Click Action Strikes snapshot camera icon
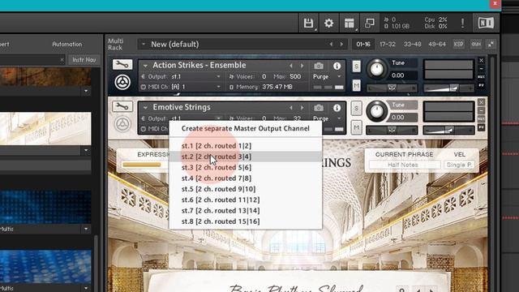Viewport: 519px width, 292px height. [319, 66]
